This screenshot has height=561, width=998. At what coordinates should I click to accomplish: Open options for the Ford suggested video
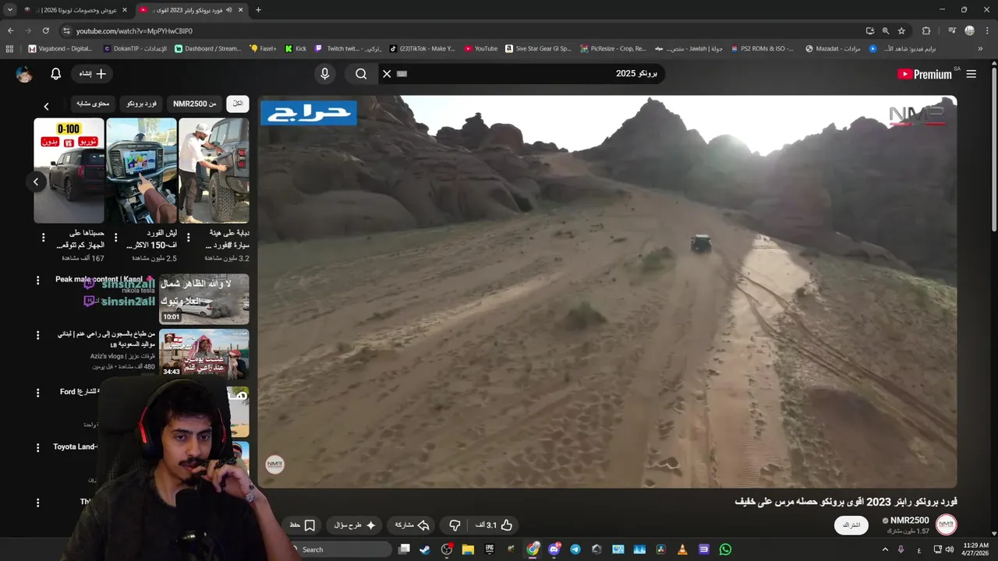(37, 393)
